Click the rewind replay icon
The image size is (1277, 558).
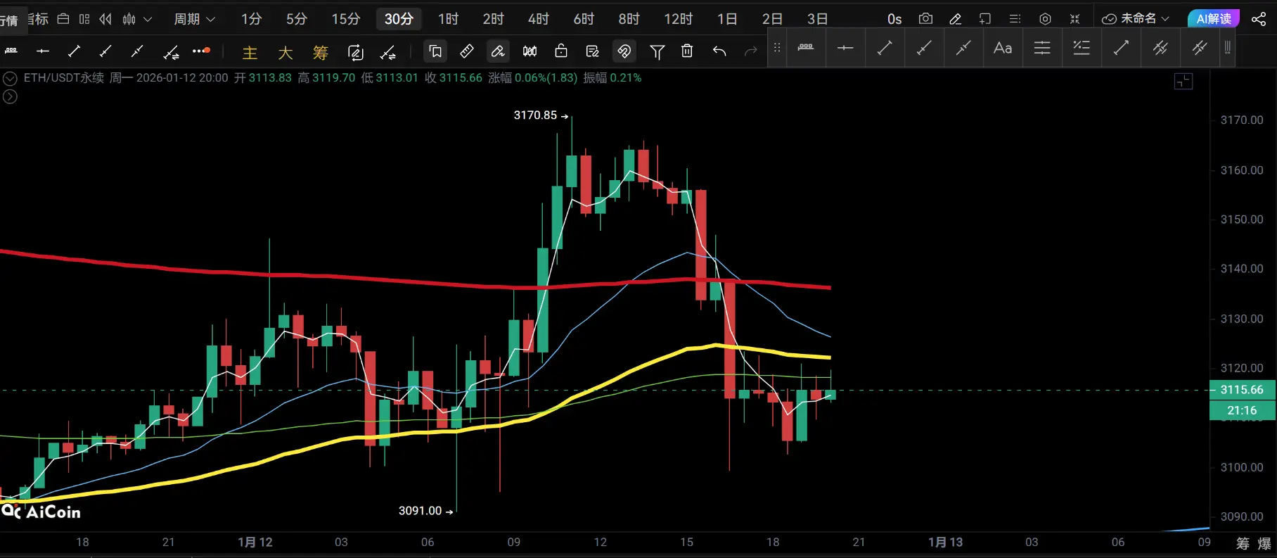tap(105, 19)
